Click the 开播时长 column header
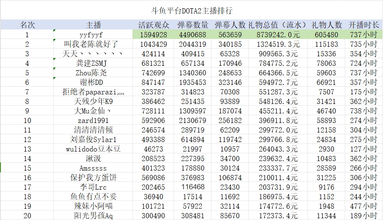 (364, 25)
